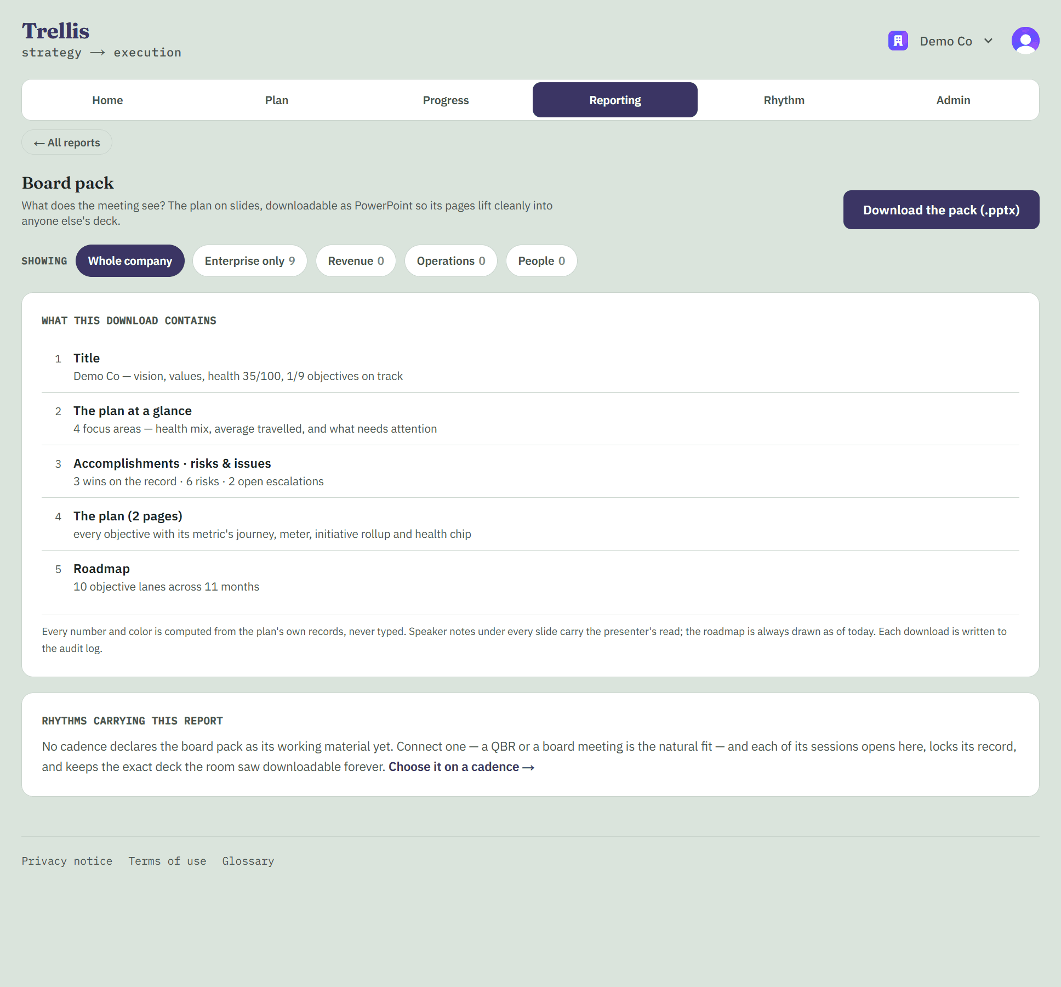This screenshot has height=987, width=1061.
Task: Click the 'Board pack' heading
Action: pyautogui.click(x=68, y=183)
